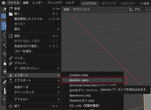
Task: Expand the 外部データ submenu
Action: coord(34,87)
